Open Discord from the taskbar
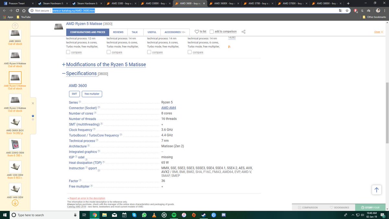 pos(224,215)
